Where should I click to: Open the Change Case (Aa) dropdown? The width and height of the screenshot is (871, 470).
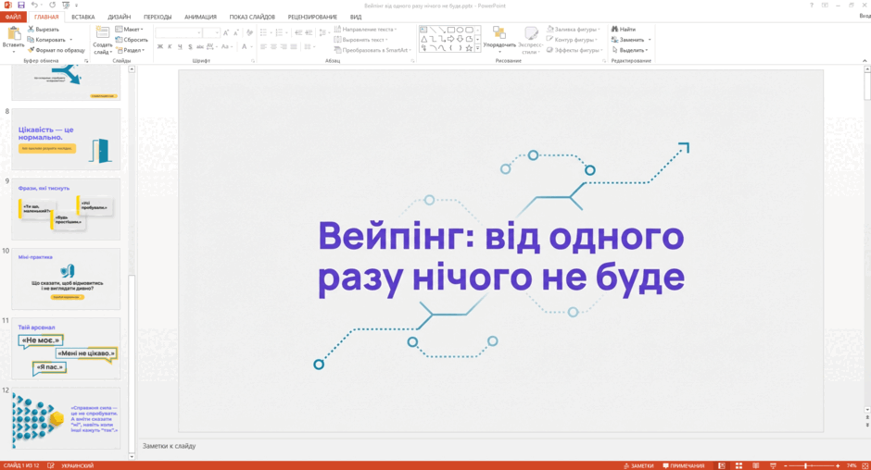pos(226,46)
